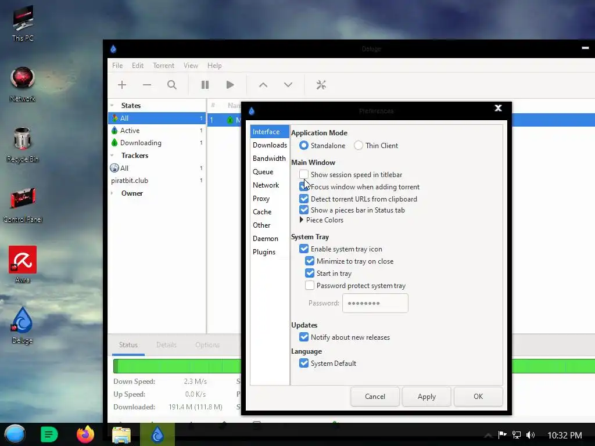Collapse the Trackers section in sidebar
595x446 pixels.
coord(112,156)
